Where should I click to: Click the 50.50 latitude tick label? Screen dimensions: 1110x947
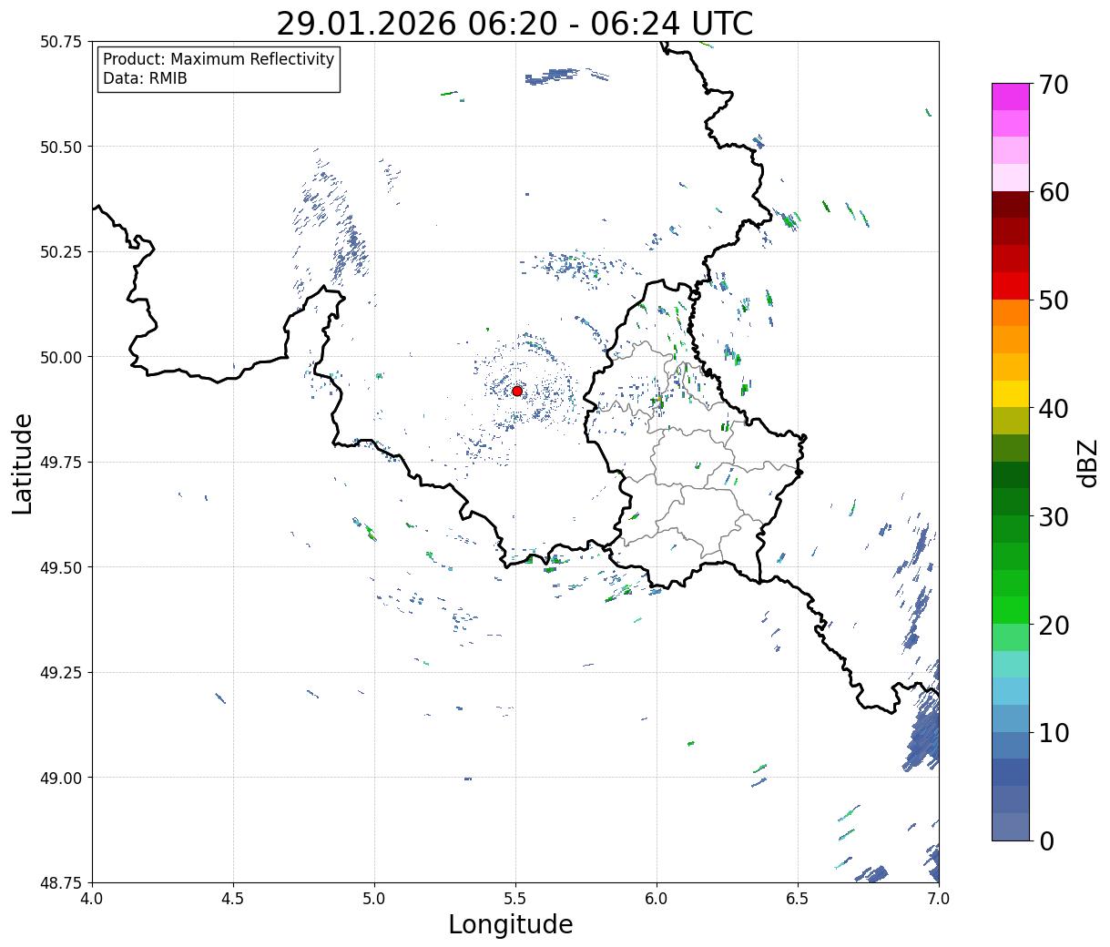(61, 147)
